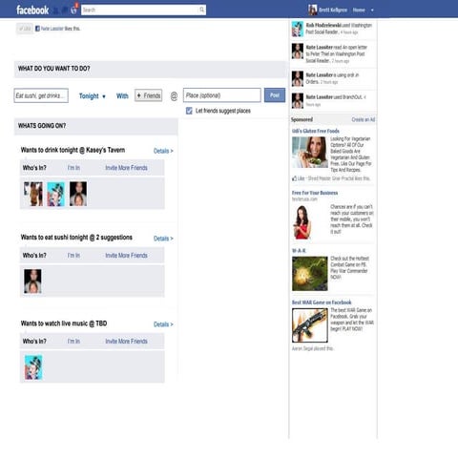The width and height of the screenshot is (458, 458).
Task: Open Best WAR Game ad gun image
Action: 310,325
